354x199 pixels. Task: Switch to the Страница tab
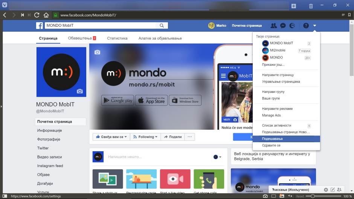coord(48,38)
